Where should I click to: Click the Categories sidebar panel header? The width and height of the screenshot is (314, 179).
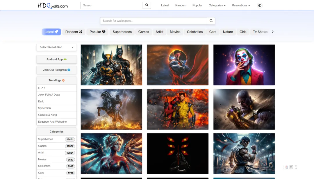pyautogui.click(x=56, y=132)
